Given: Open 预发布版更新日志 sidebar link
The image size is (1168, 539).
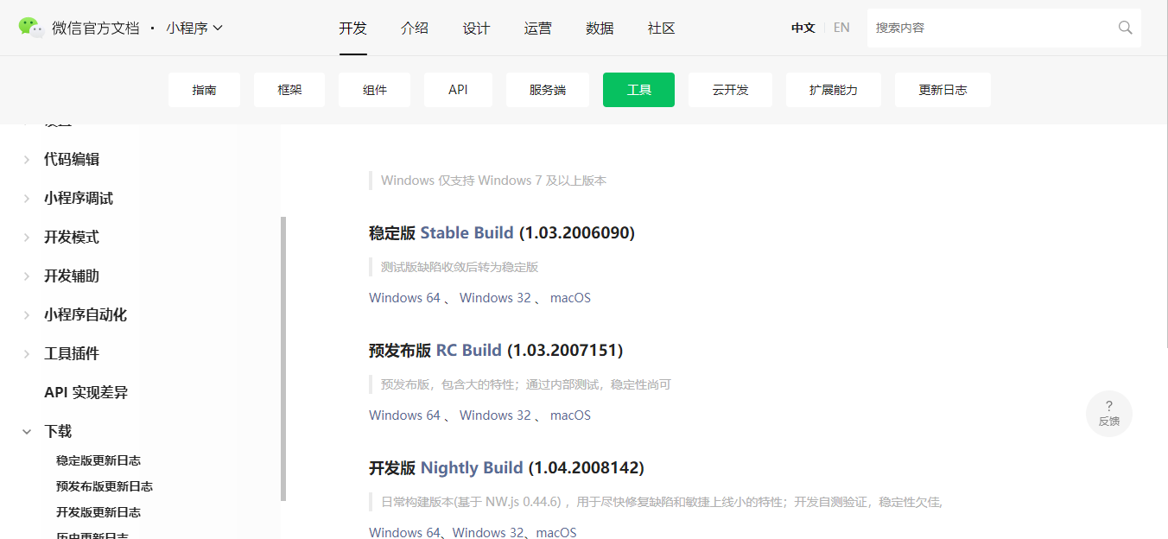Looking at the screenshot, I should [x=105, y=486].
